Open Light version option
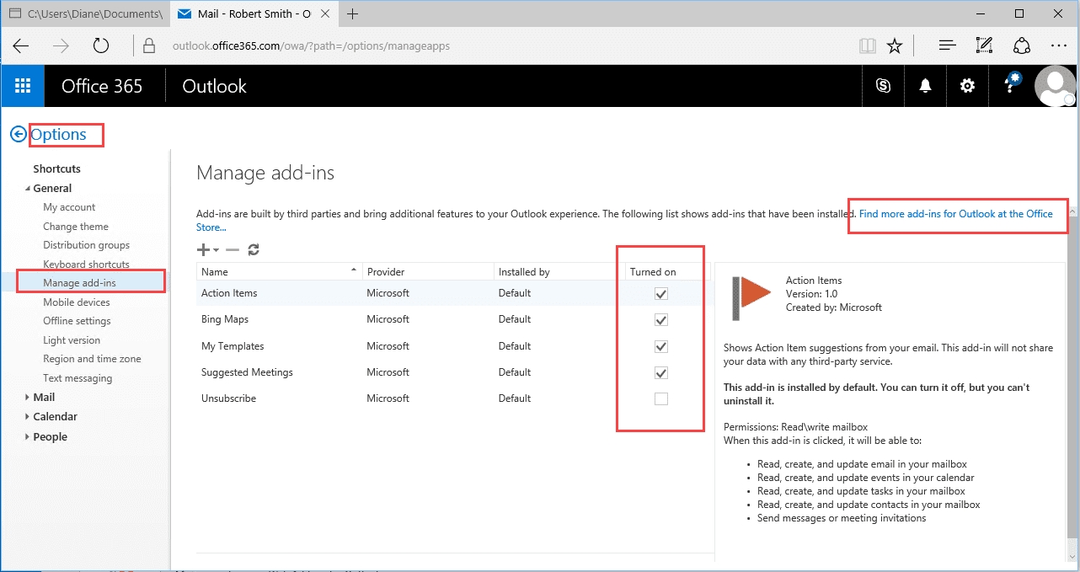Screen dimensions: 1080x572 tap(72, 340)
